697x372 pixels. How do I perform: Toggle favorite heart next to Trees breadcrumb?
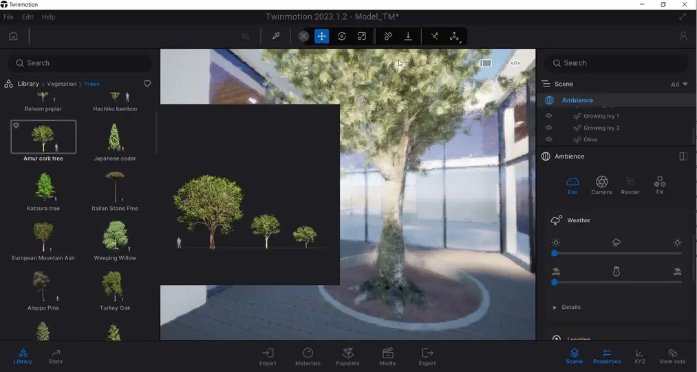tap(147, 84)
